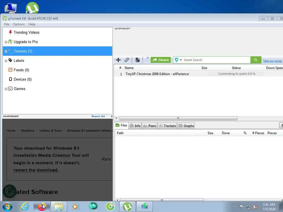This screenshot has height=212, width=283.
Task: Click the Devices phone icon
Action: tap(11, 79)
